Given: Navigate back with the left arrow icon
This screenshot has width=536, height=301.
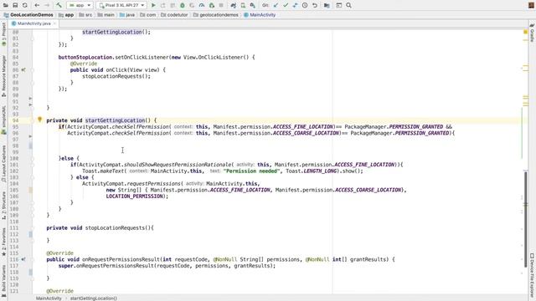Looking at the screenshot, I should point(37,5).
